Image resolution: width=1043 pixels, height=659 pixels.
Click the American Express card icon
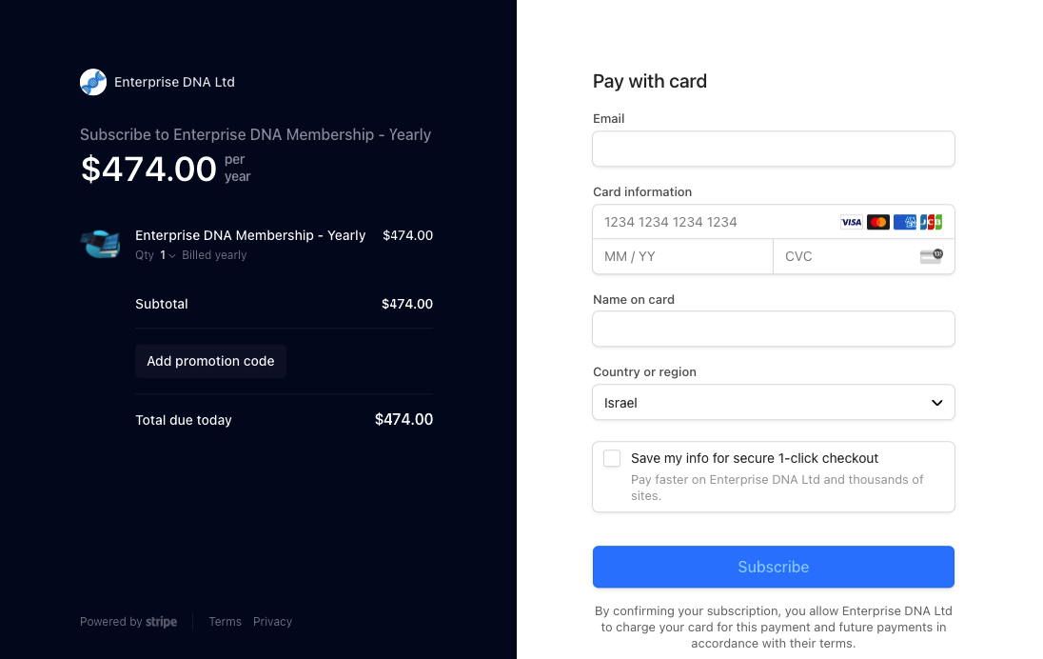tap(905, 222)
